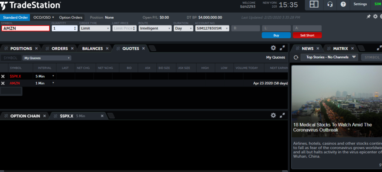The height and width of the screenshot is (172, 382).
Task: Click the News panel Symbol field
Action: pyautogui.click(x=371, y=57)
